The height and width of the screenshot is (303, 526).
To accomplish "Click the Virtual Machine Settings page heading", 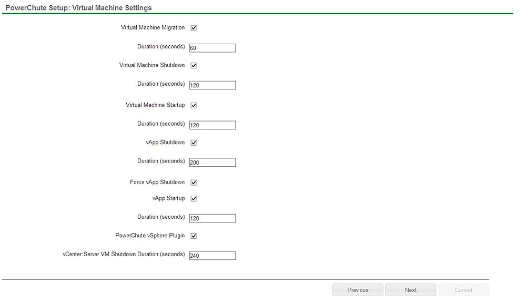I will pos(78,8).
